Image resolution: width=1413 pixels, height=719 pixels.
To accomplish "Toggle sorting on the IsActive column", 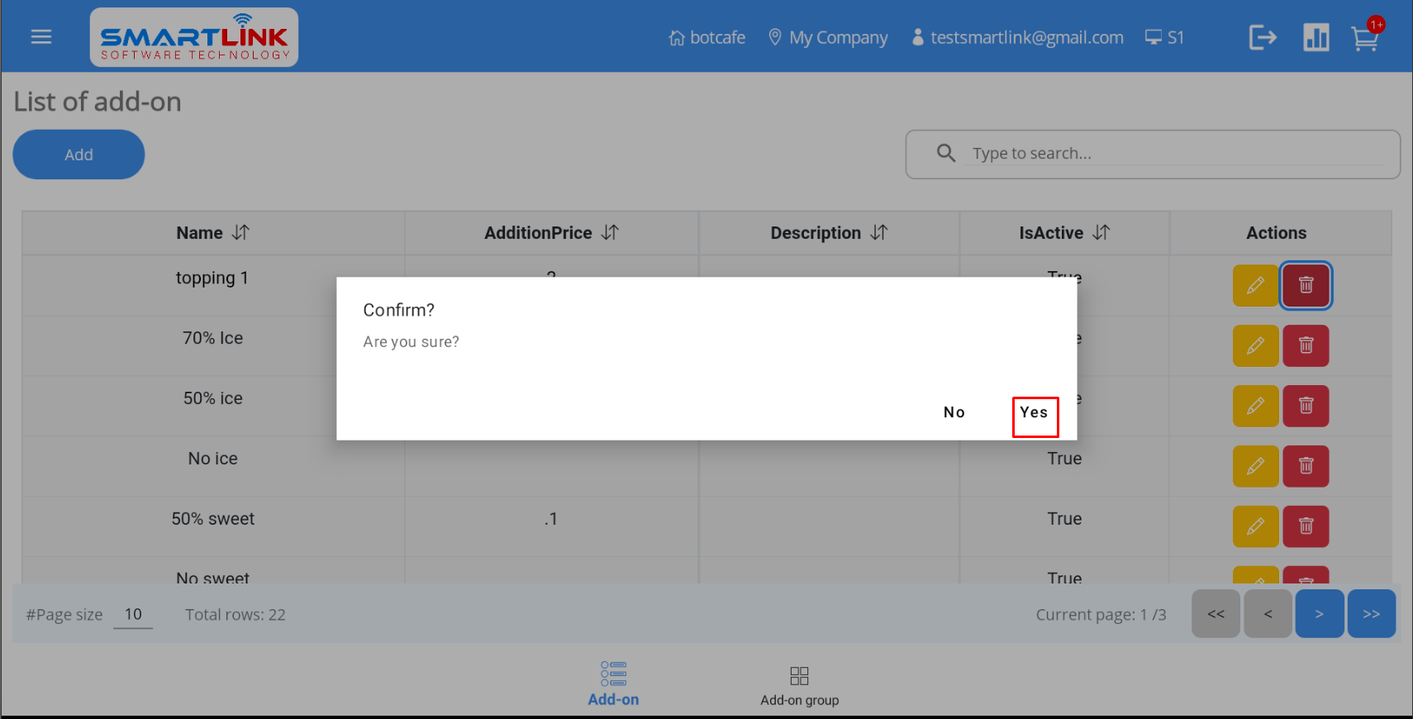I will pos(1101,233).
